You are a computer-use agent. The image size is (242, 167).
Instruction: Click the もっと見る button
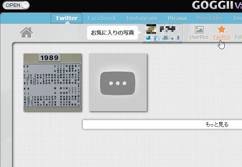[162, 124]
